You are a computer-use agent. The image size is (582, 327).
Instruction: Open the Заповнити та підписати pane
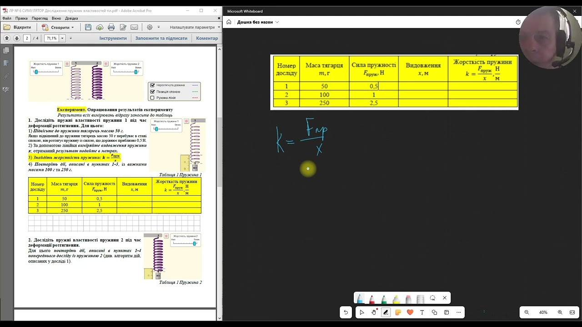161,38
